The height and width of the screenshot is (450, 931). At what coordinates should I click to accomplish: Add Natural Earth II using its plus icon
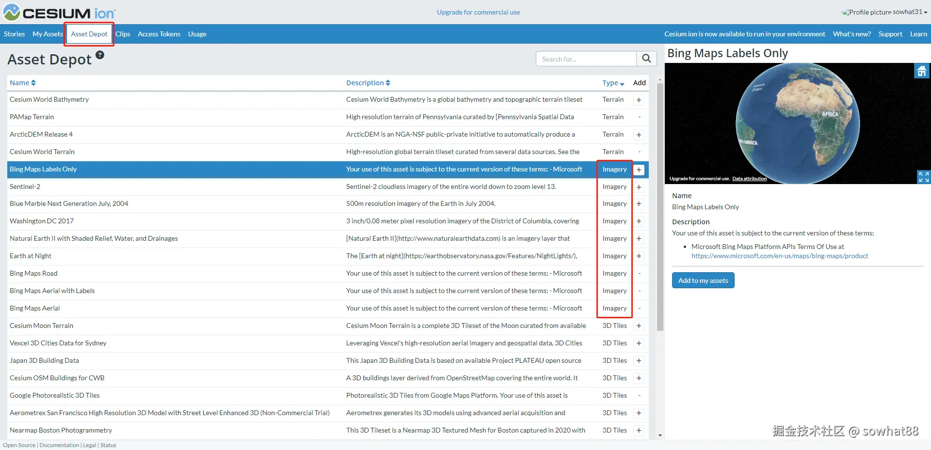[639, 239]
